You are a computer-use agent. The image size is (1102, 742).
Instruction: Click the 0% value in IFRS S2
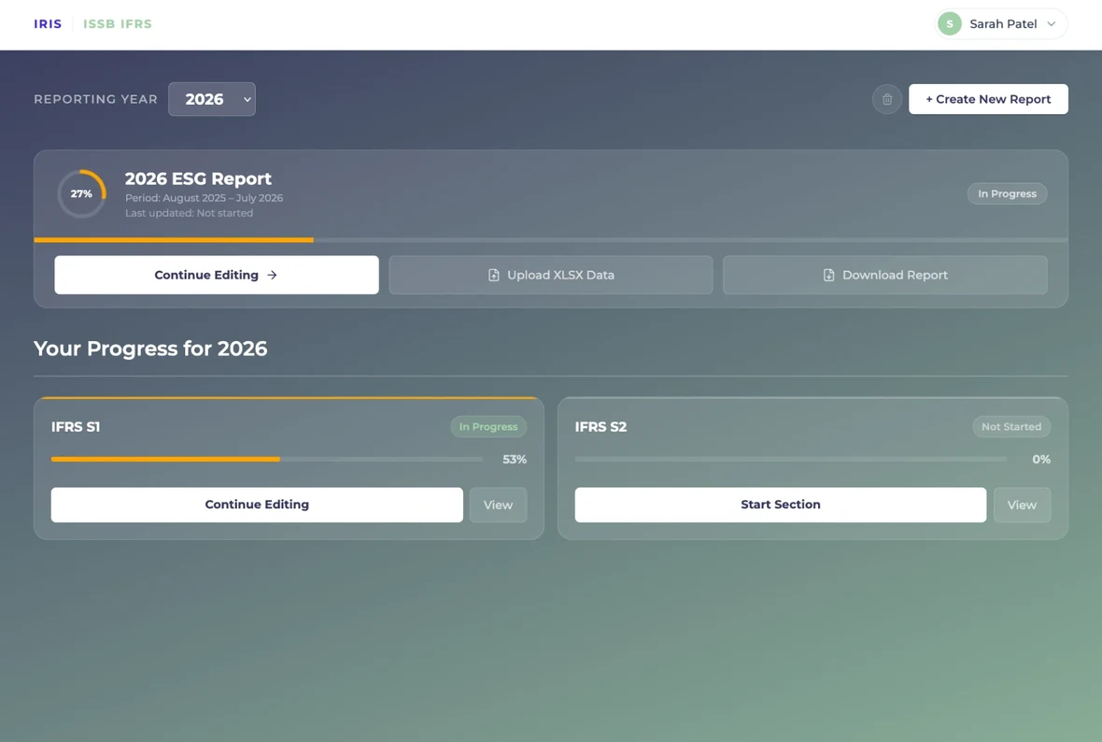[1041, 459]
